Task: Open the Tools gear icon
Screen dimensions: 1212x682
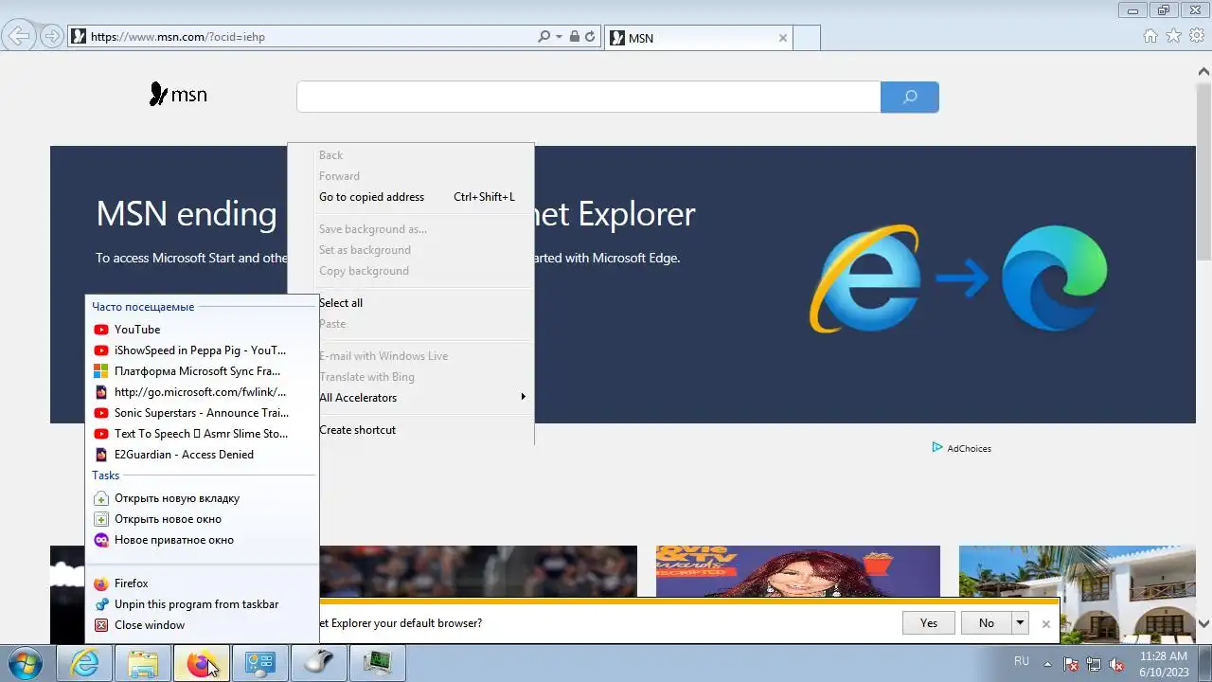Action: (x=1197, y=36)
